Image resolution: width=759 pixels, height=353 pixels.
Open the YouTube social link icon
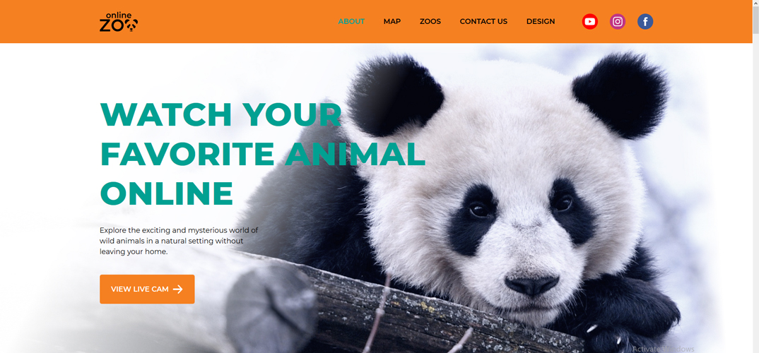589,22
